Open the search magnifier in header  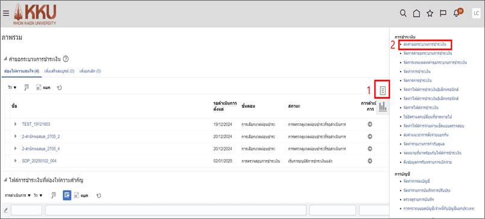pos(403,13)
